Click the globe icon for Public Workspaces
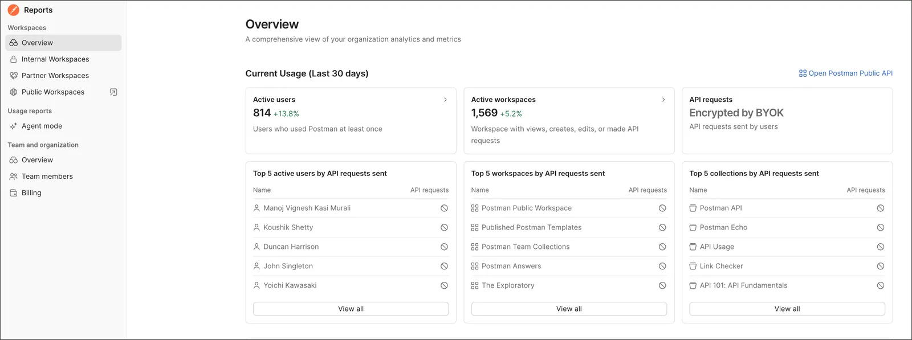Viewport: 912px width, 340px height. 14,92
